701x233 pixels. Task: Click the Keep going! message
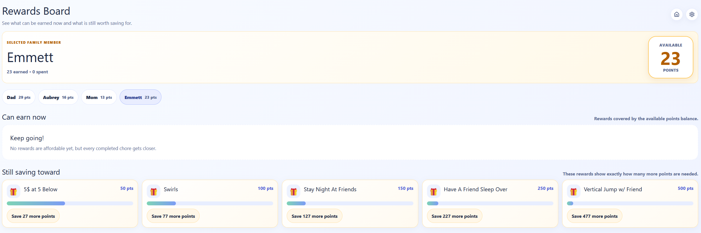click(27, 138)
